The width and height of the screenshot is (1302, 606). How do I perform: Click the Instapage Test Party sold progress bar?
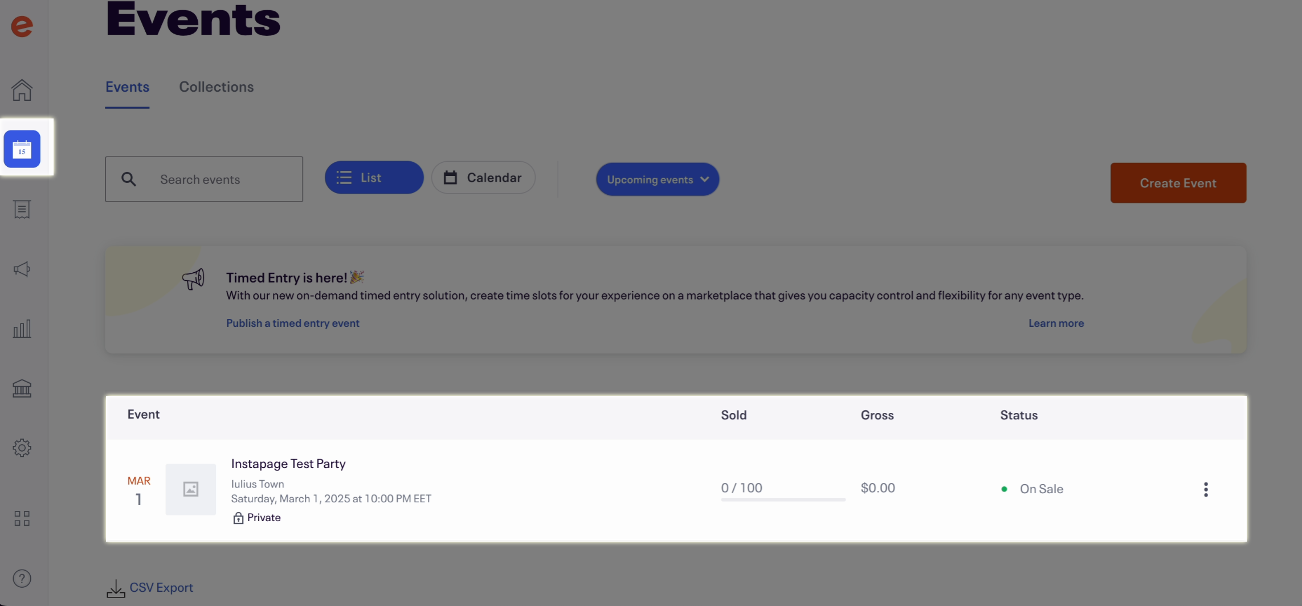pos(783,499)
